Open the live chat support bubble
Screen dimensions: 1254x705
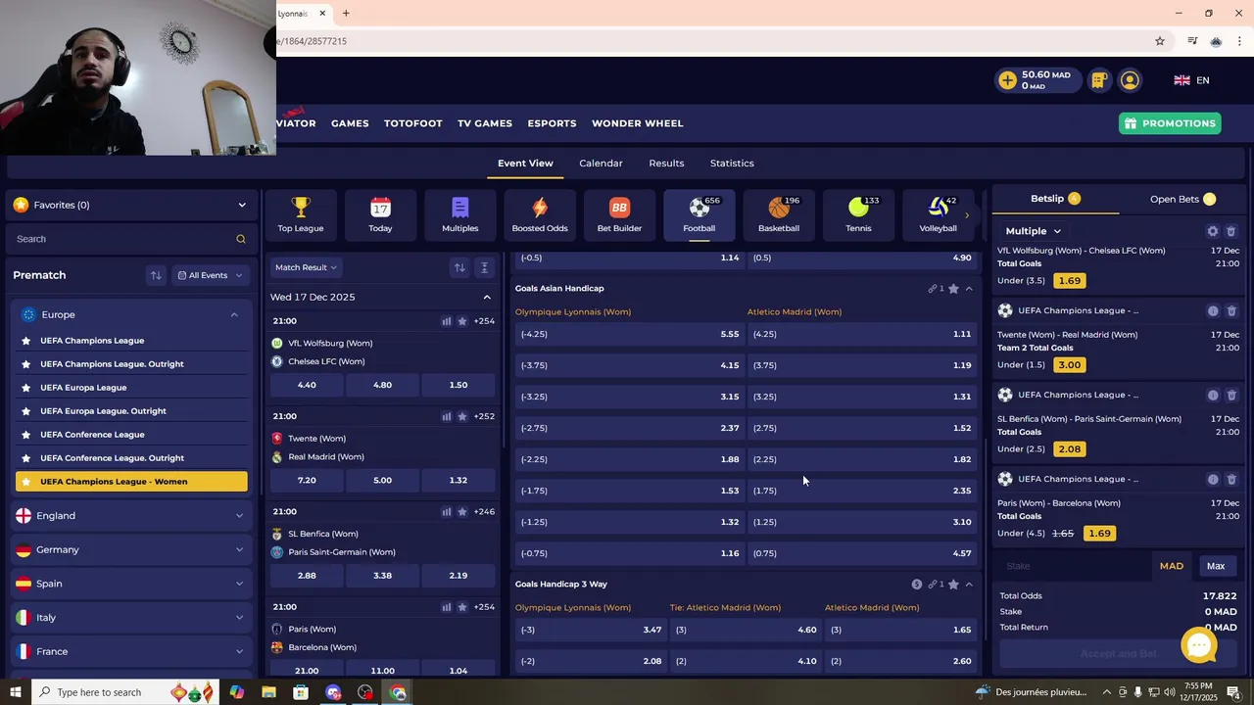click(x=1199, y=646)
